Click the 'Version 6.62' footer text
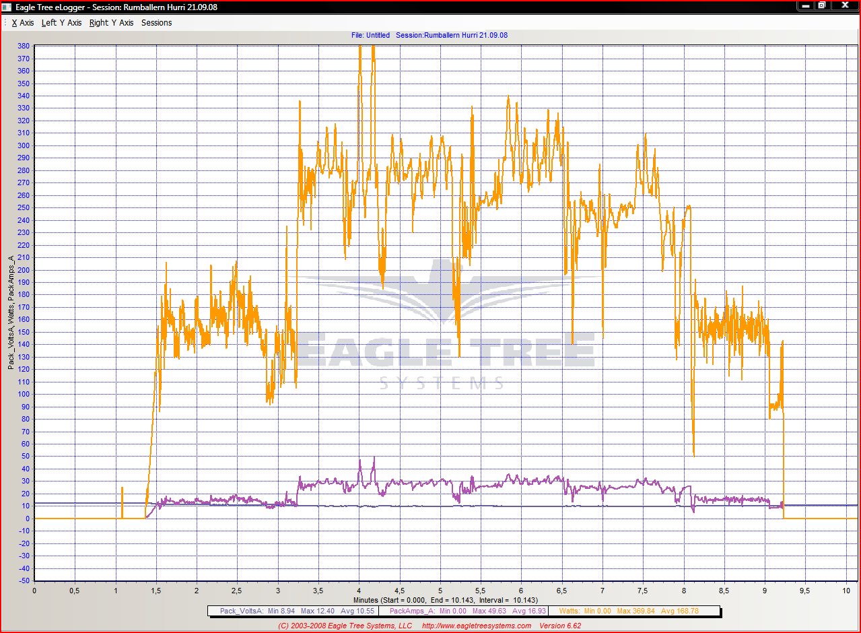The image size is (861, 633). pos(560,626)
